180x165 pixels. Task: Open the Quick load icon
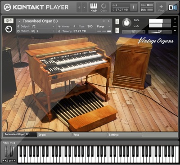[103, 8]
